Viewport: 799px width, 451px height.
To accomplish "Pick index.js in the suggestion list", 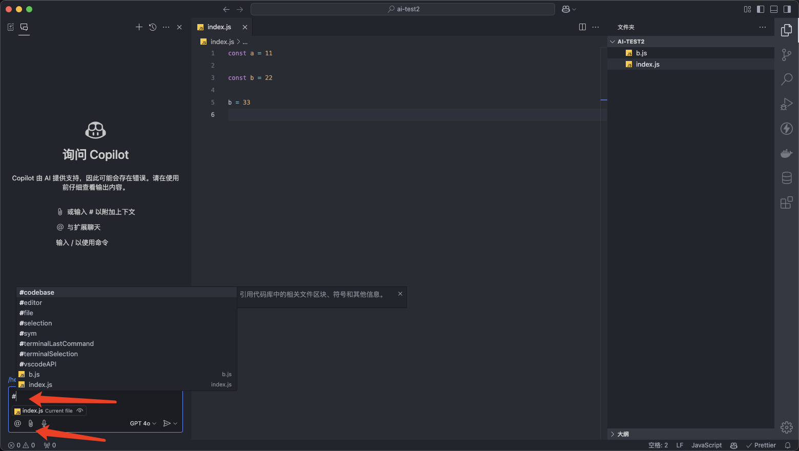I will tap(127, 384).
